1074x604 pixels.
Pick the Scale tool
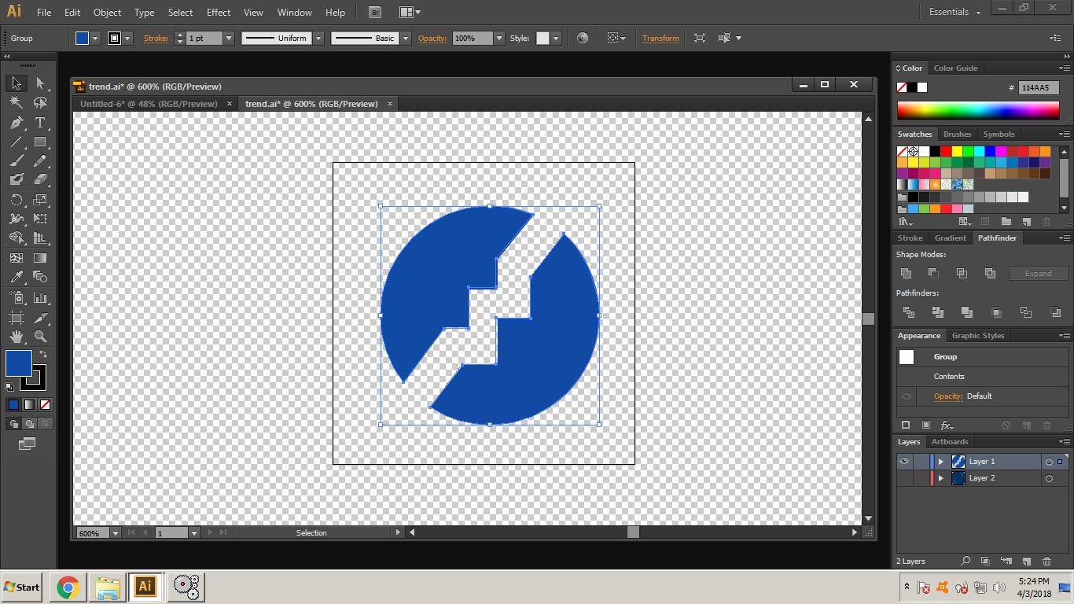40,200
